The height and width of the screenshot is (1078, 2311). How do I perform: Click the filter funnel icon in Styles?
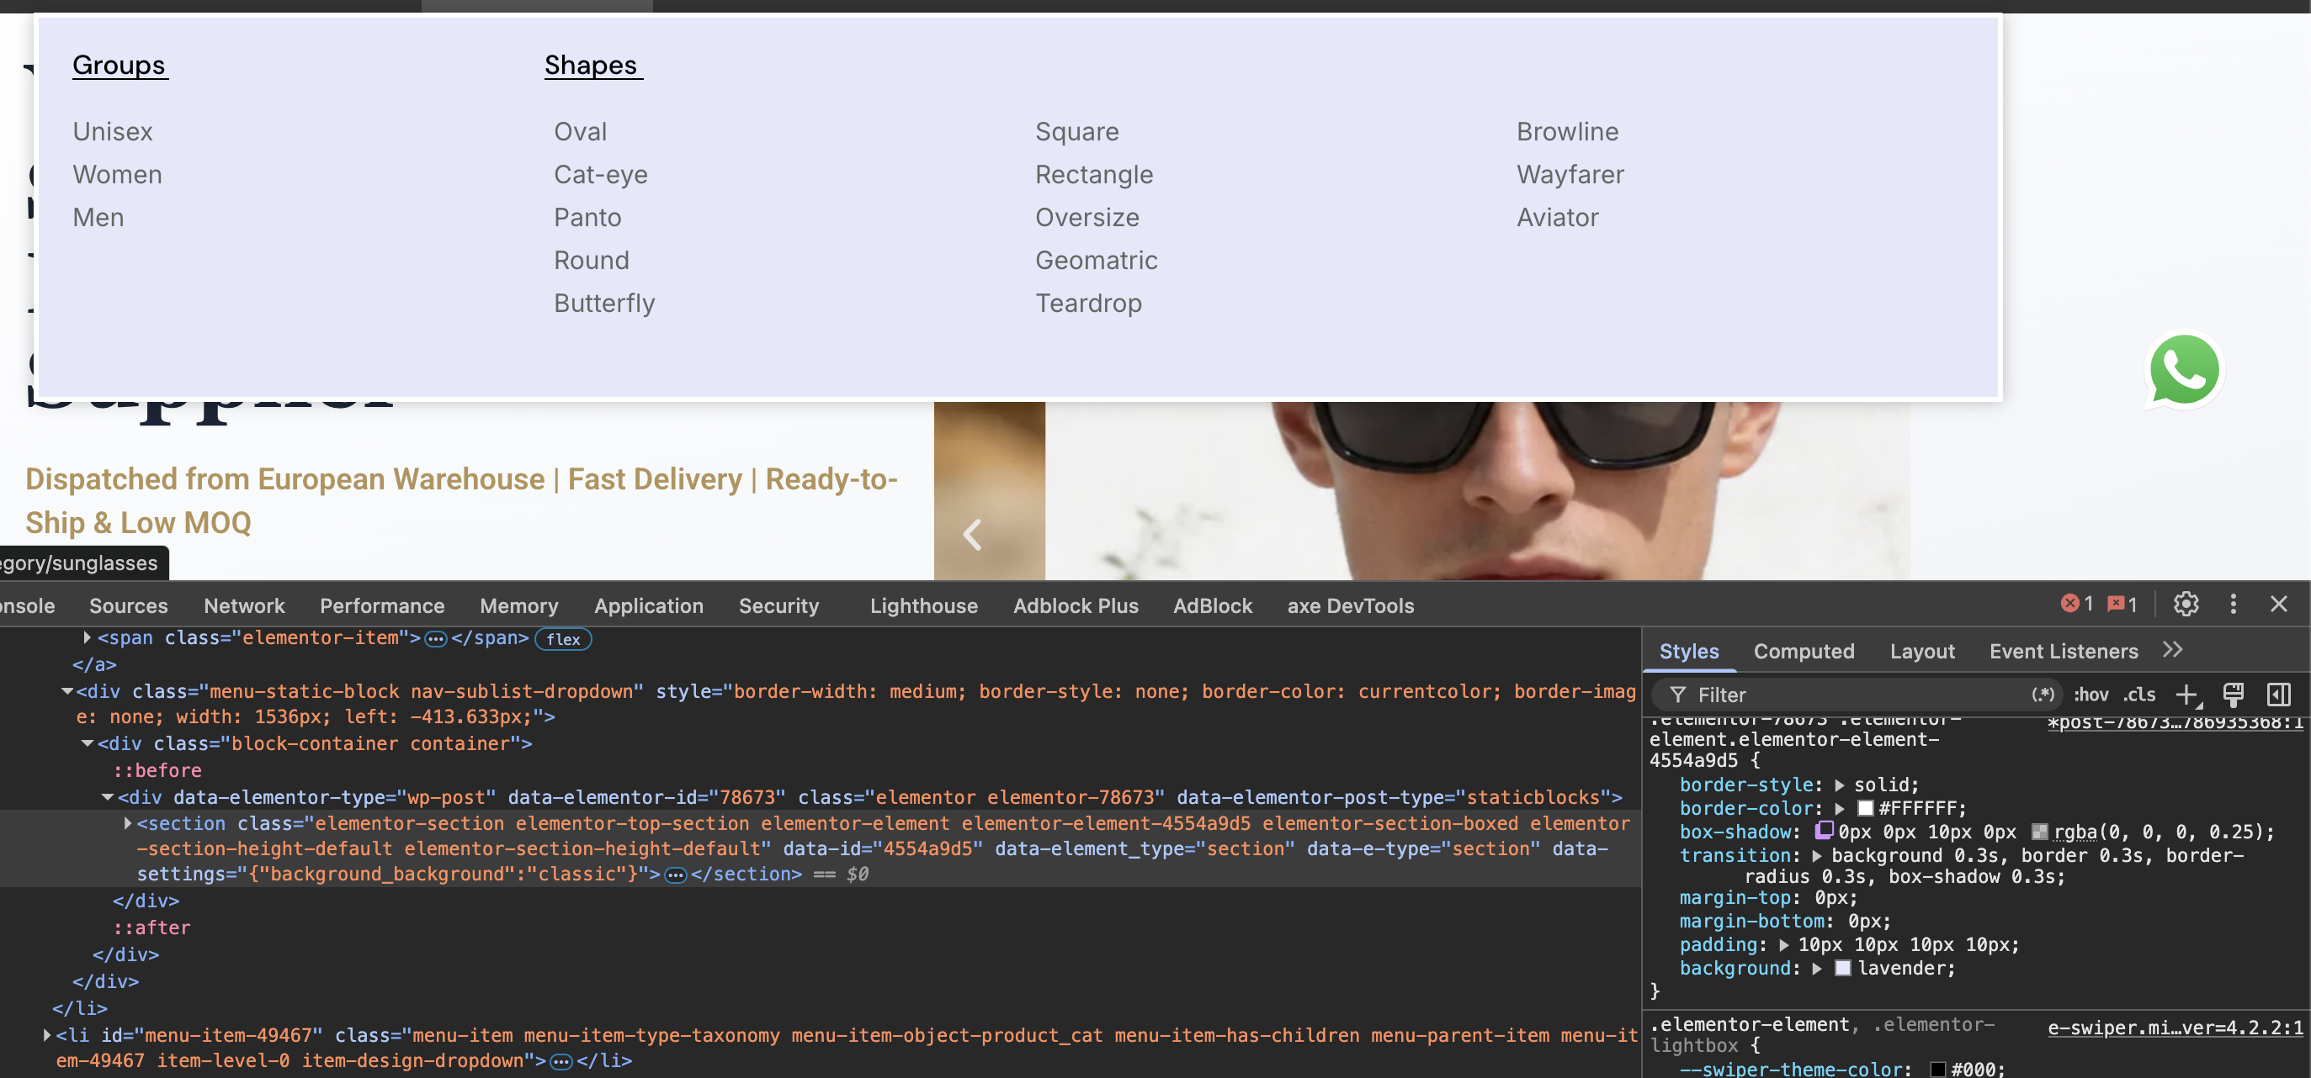[1677, 695]
